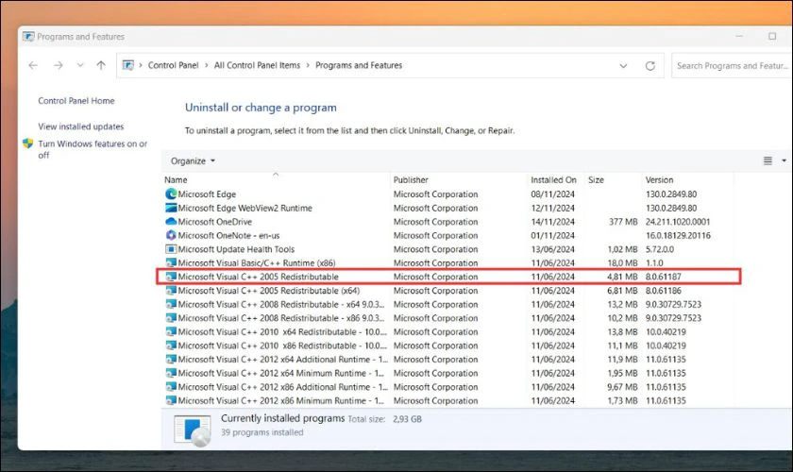
Task: Click version 16.0.18129.20116 cell
Action: 678,235
